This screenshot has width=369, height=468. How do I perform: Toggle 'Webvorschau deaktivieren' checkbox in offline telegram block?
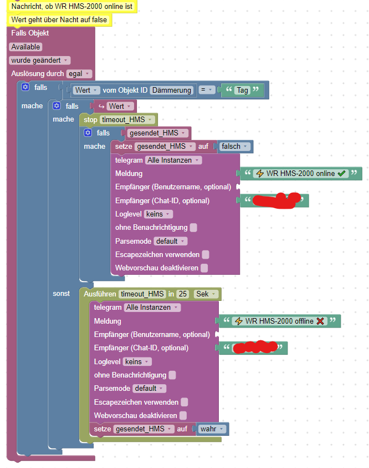tap(183, 415)
